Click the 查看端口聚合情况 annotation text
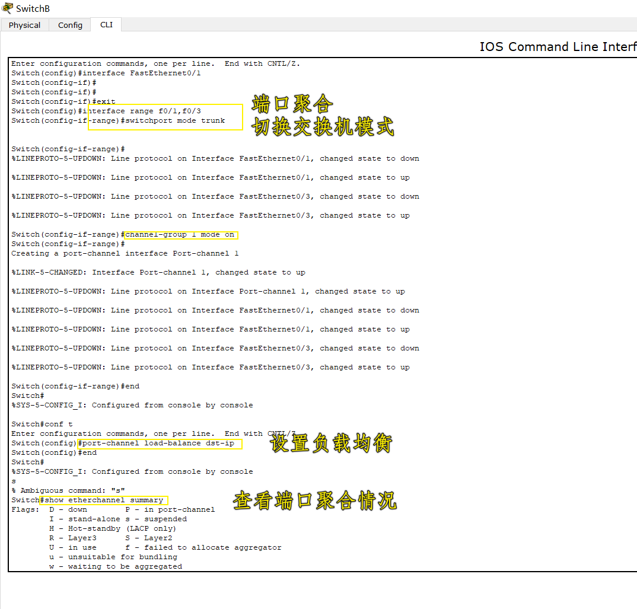 coord(314,500)
